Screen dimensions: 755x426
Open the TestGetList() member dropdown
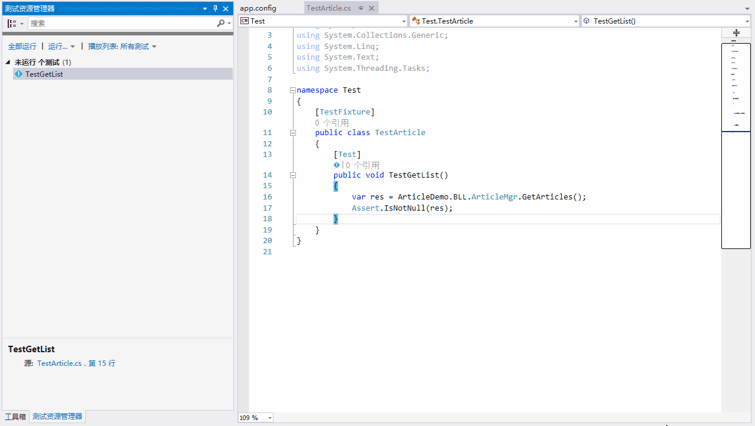pyautogui.click(x=747, y=21)
